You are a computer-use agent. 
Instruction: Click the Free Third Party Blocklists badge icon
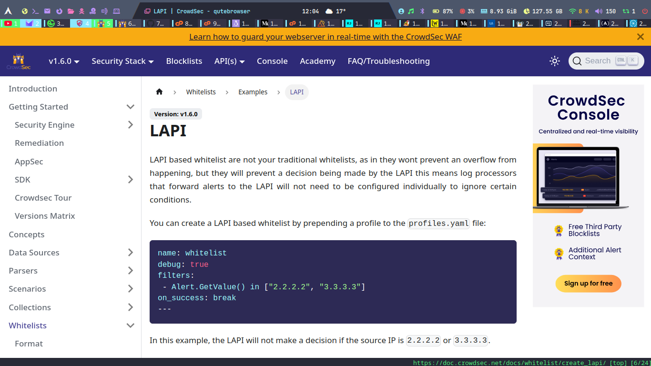pyautogui.click(x=559, y=231)
